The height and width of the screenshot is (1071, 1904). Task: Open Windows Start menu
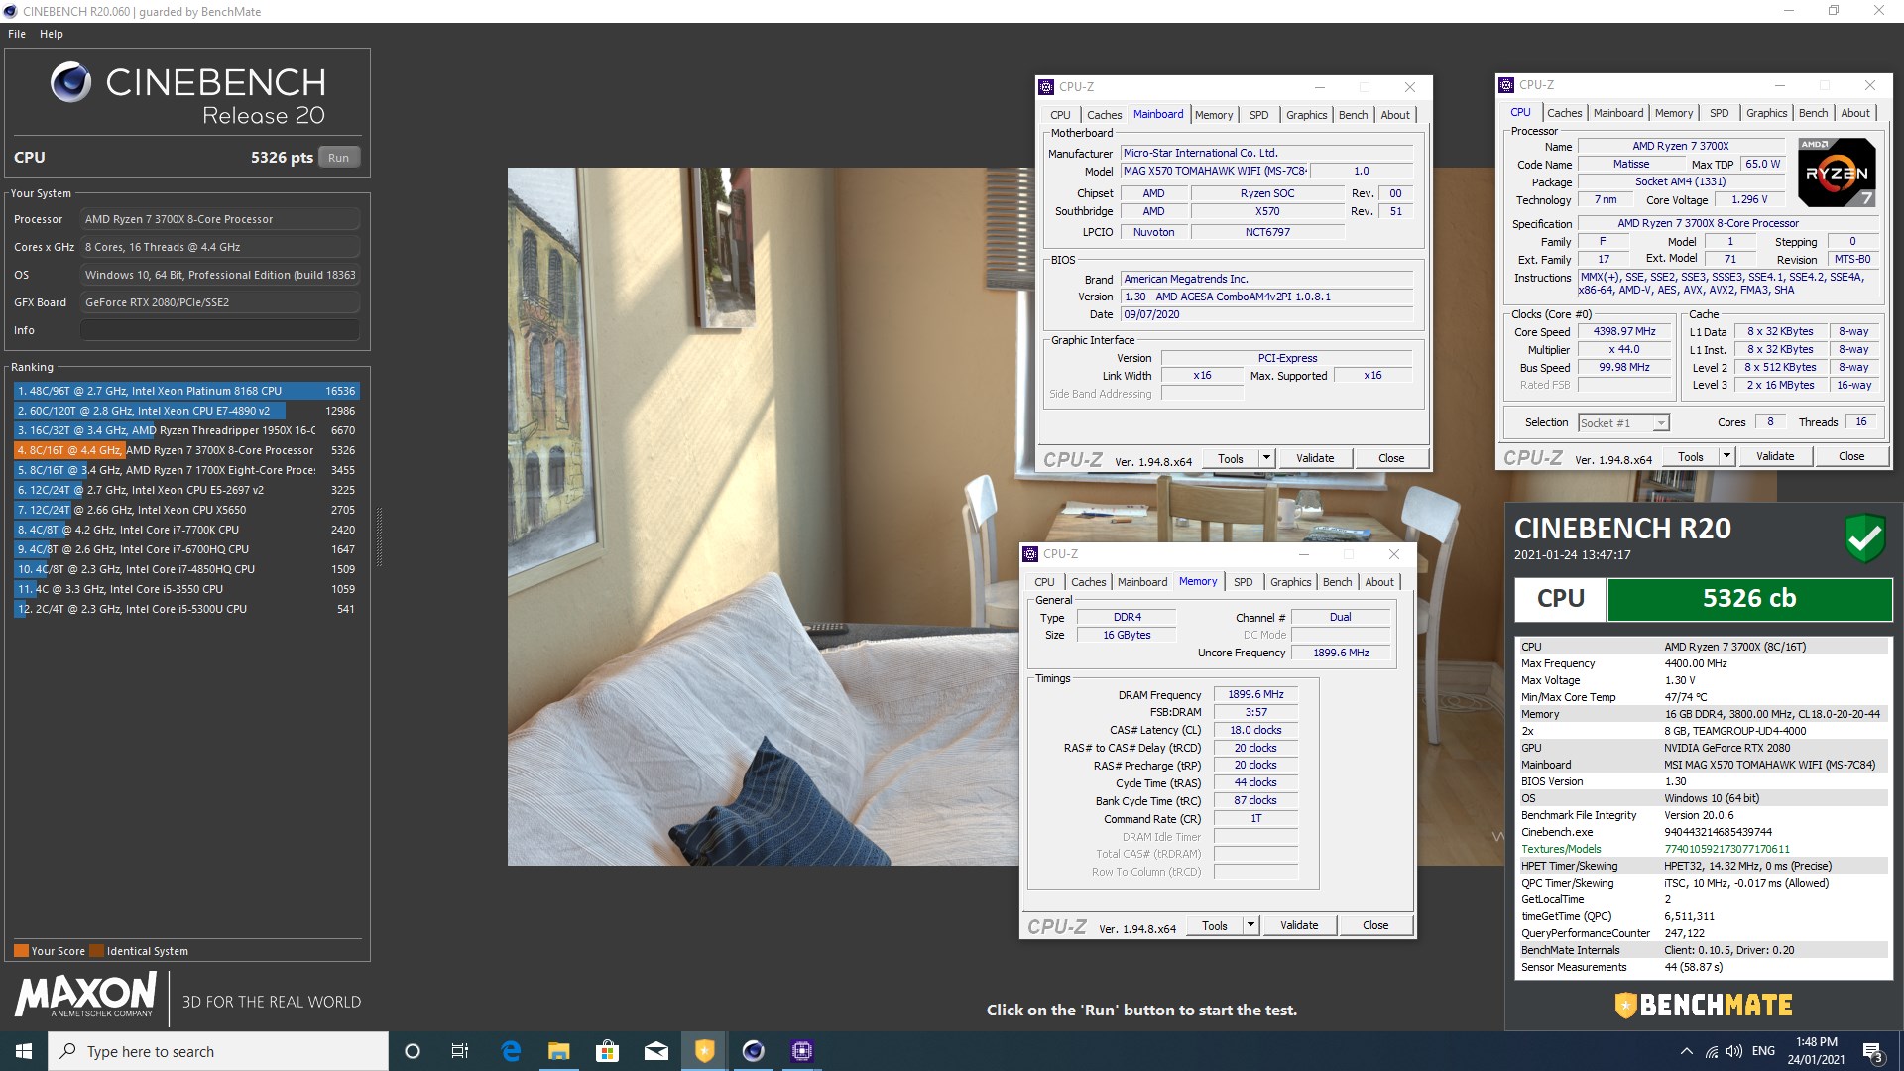click(24, 1051)
